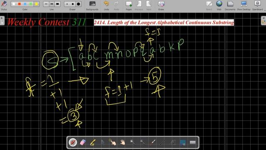Select the Zoom out magnifier tool
Image resolution: width=266 pixels, height=150 pixels.
click(x=143, y=142)
